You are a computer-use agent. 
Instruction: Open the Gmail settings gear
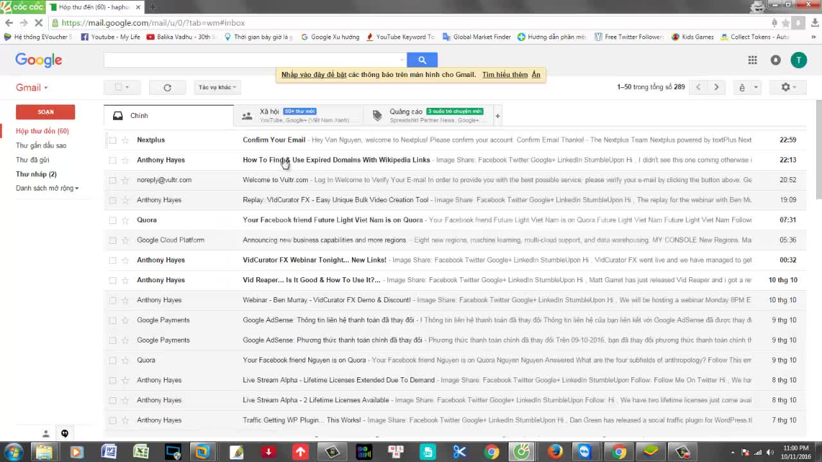(x=788, y=87)
